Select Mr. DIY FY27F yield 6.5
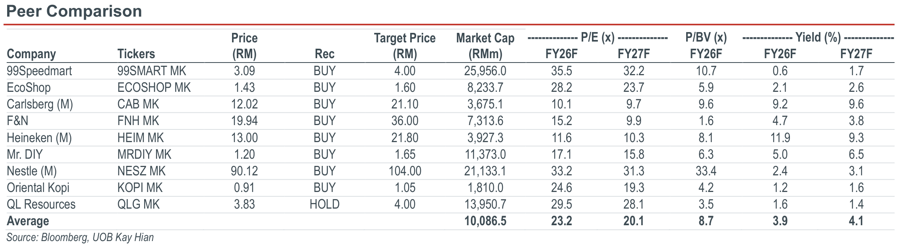The width and height of the screenshot is (898, 247). [856, 155]
